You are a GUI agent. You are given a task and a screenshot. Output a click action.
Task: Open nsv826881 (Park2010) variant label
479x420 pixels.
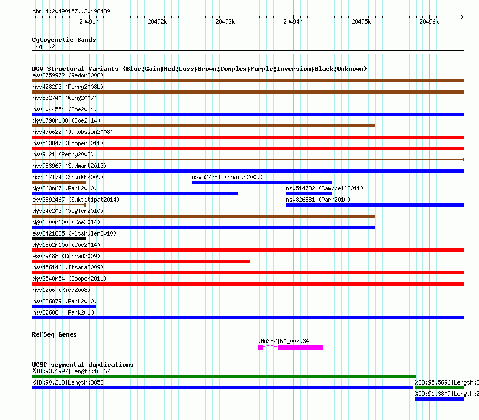318,200
